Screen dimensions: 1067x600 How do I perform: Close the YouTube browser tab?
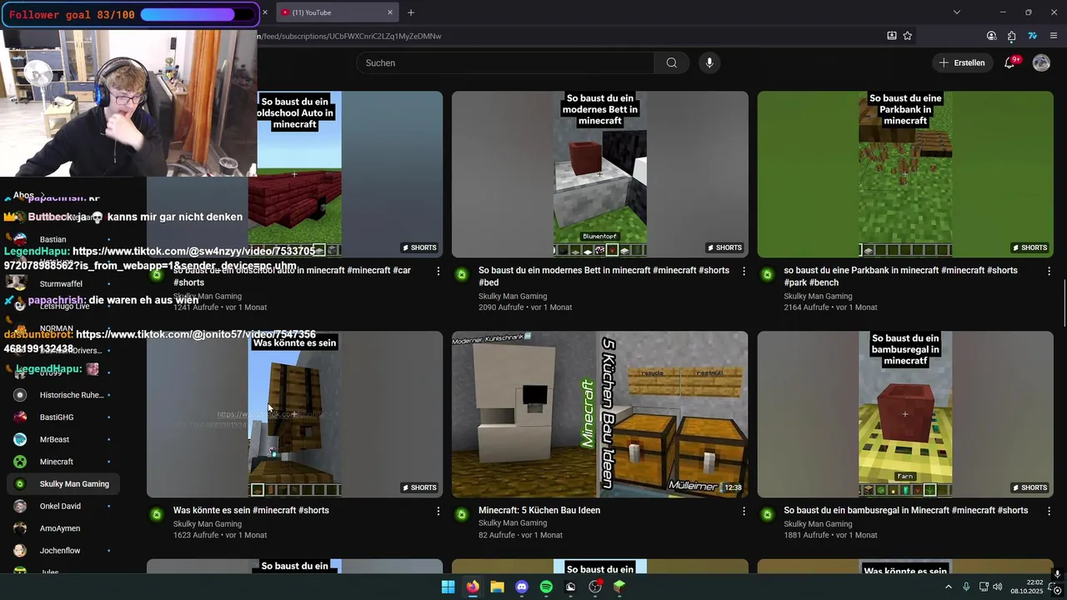coord(390,12)
